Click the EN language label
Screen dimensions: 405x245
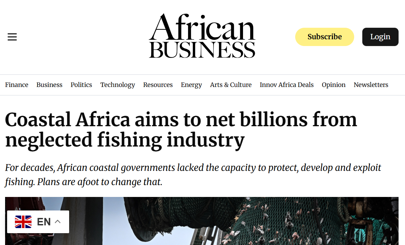[x=44, y=222]
